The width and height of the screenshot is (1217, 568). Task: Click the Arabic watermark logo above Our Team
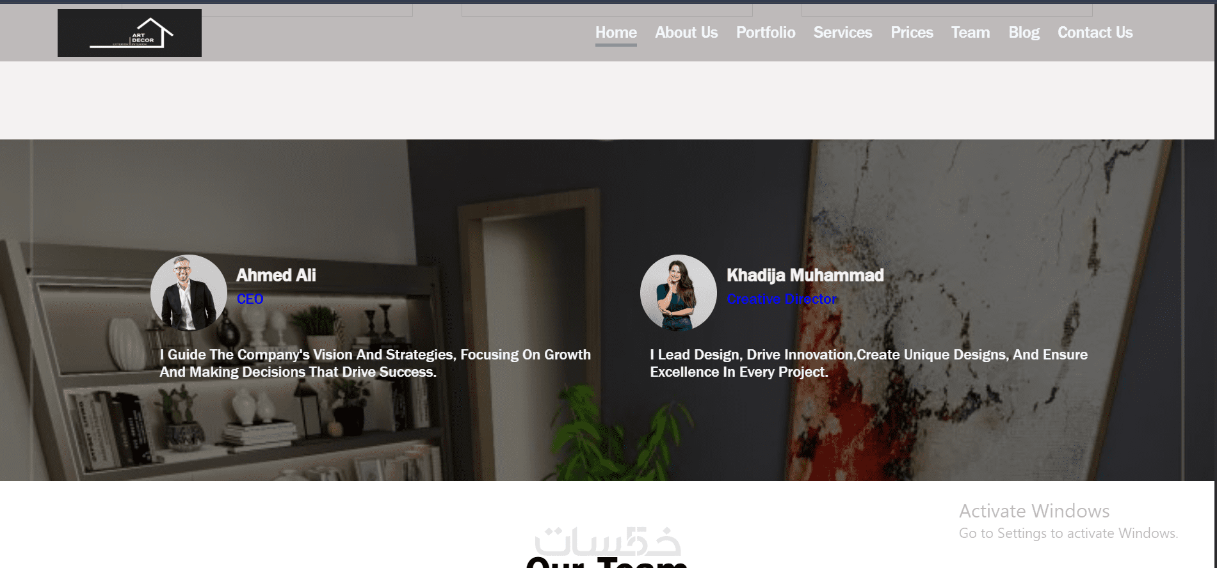[608, 541]
